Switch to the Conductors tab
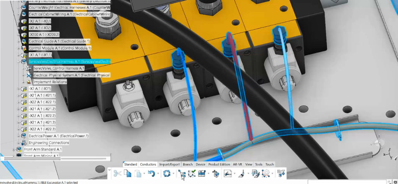The width and height of the screenshot is (398, 184). click(x=148, y=164)
